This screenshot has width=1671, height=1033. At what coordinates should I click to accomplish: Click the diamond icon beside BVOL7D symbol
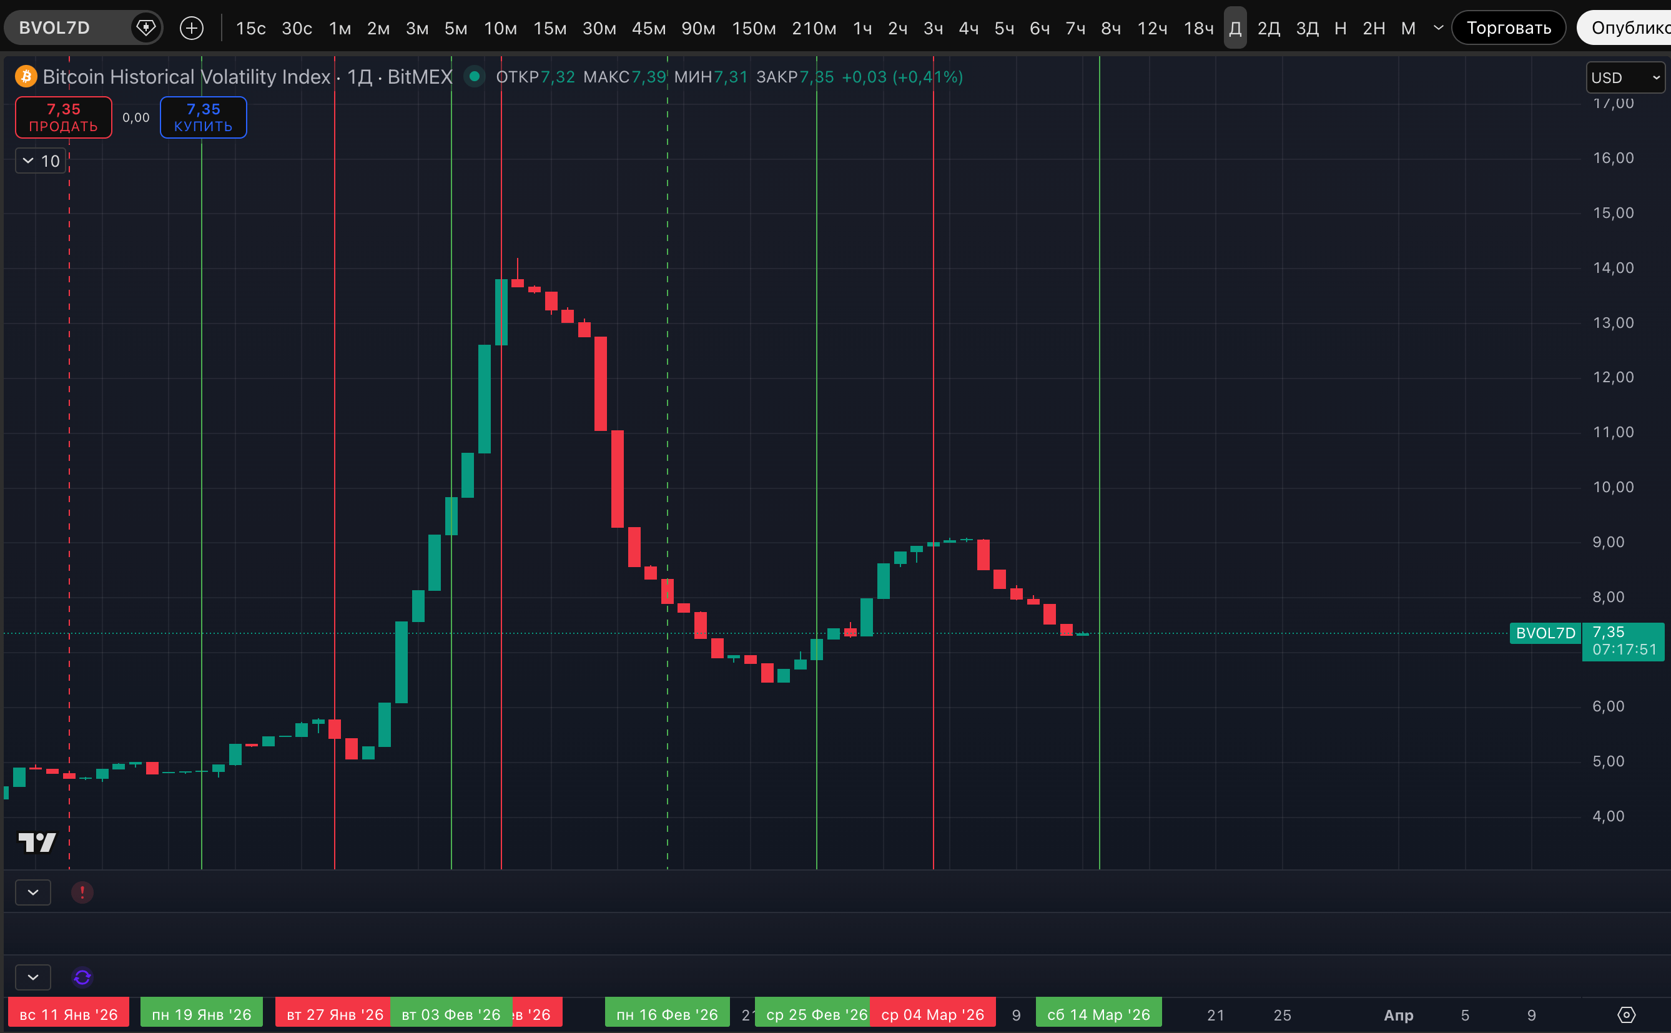[145, 28]
